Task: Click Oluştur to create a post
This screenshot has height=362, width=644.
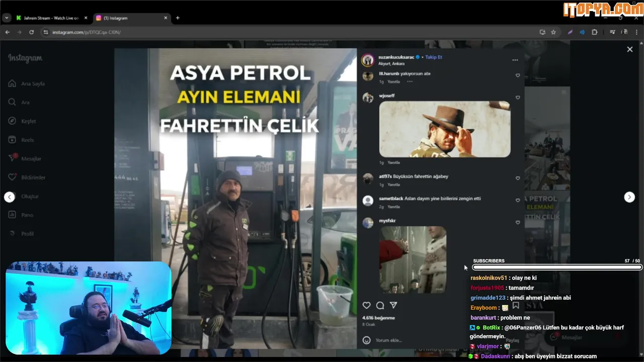Action: [24, 196]
